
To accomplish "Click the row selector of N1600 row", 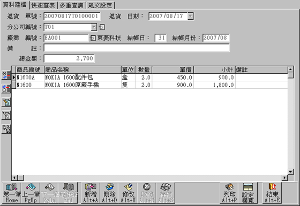I will coord(14,85).
